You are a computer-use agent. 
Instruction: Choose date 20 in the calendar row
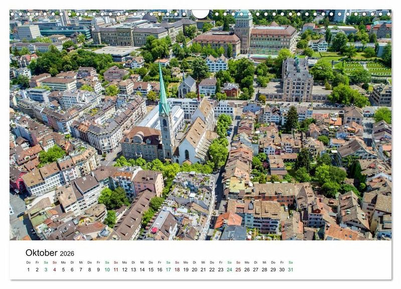194,269
